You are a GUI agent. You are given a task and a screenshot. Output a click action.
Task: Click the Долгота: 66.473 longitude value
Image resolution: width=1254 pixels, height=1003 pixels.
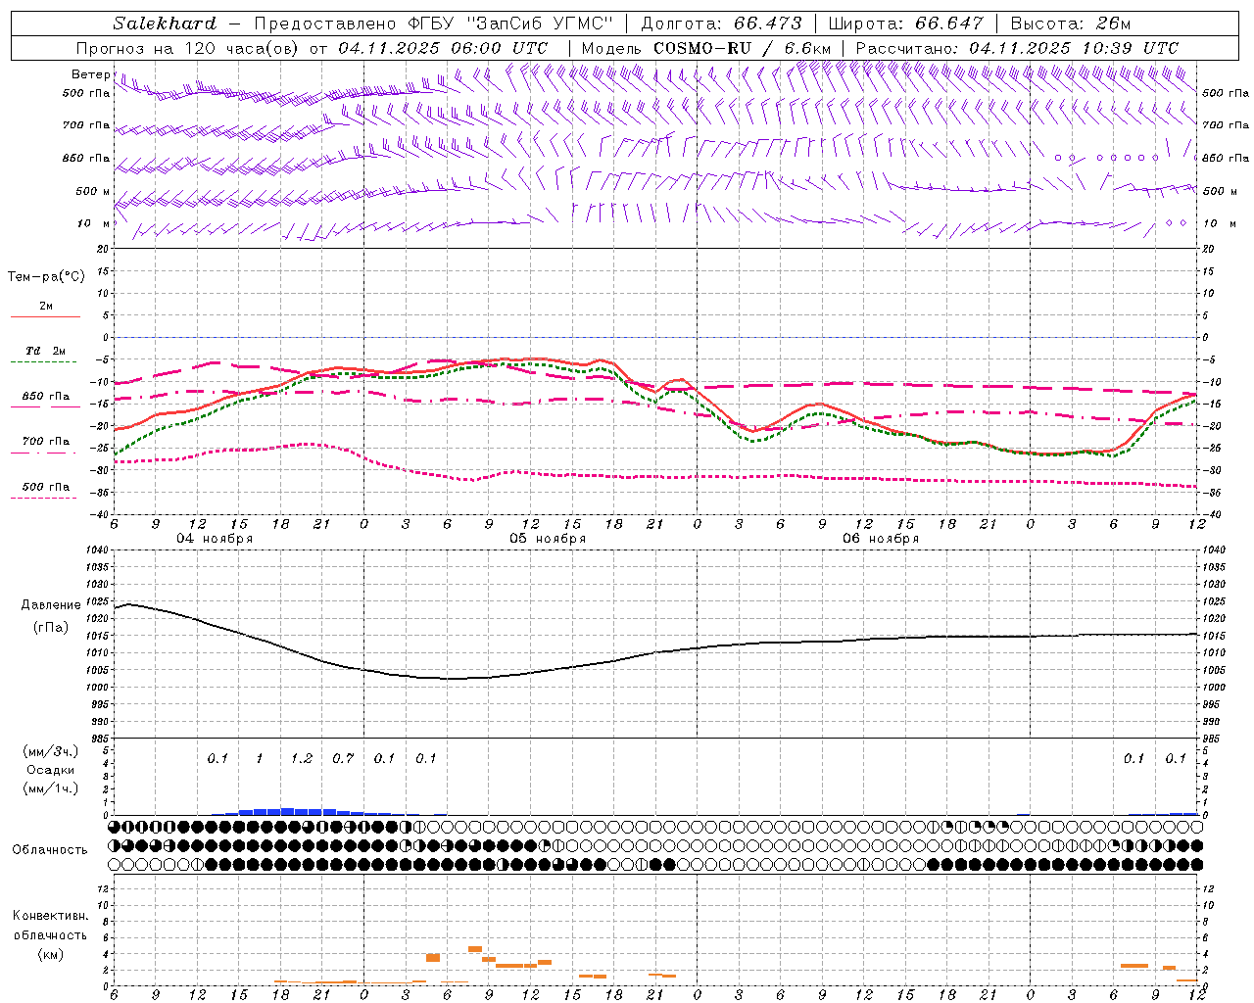(721, 24)
